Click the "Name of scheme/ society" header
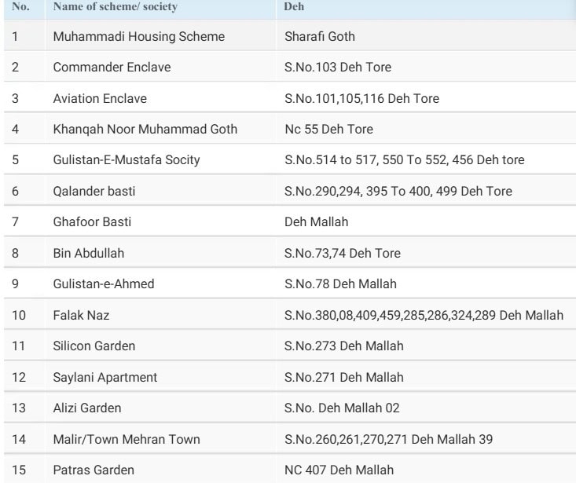The width and height of the screenshot is (576, 483). 115,7
